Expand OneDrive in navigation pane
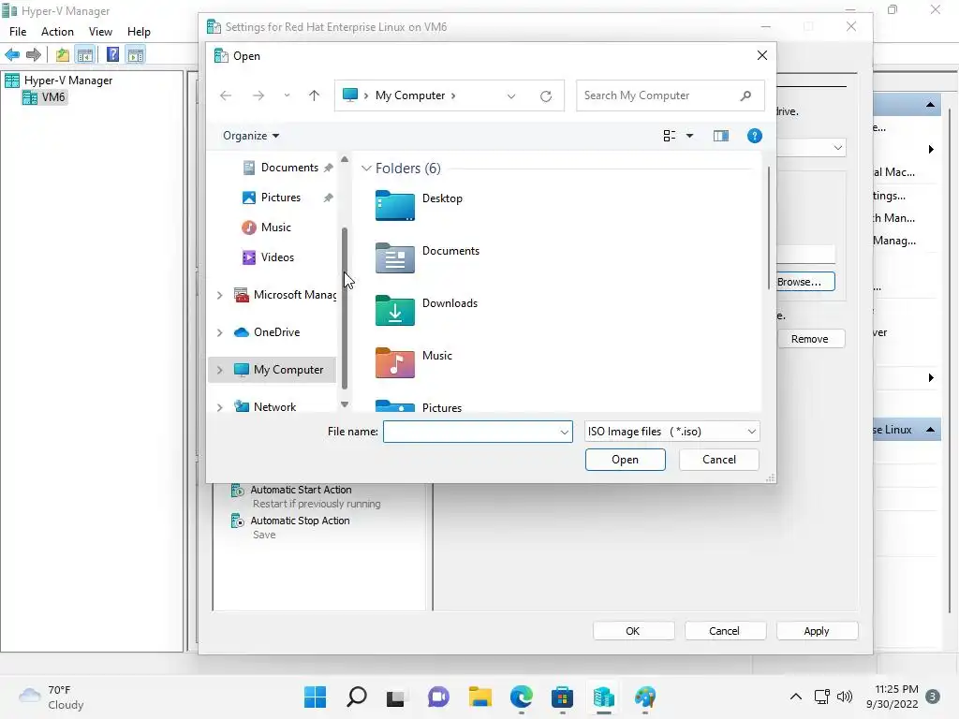 [219, 332]
